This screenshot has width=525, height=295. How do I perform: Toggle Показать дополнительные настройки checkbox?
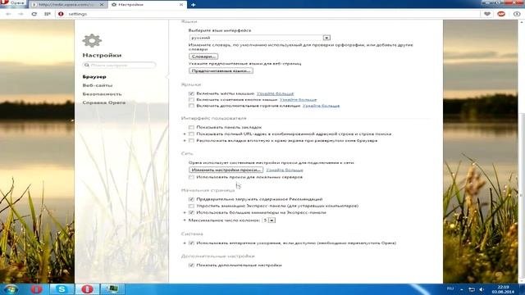(x=191, y=265)
